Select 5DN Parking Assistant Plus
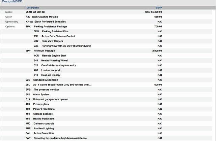The width and height of the screenshot is (216, 141). coord(51,31)
